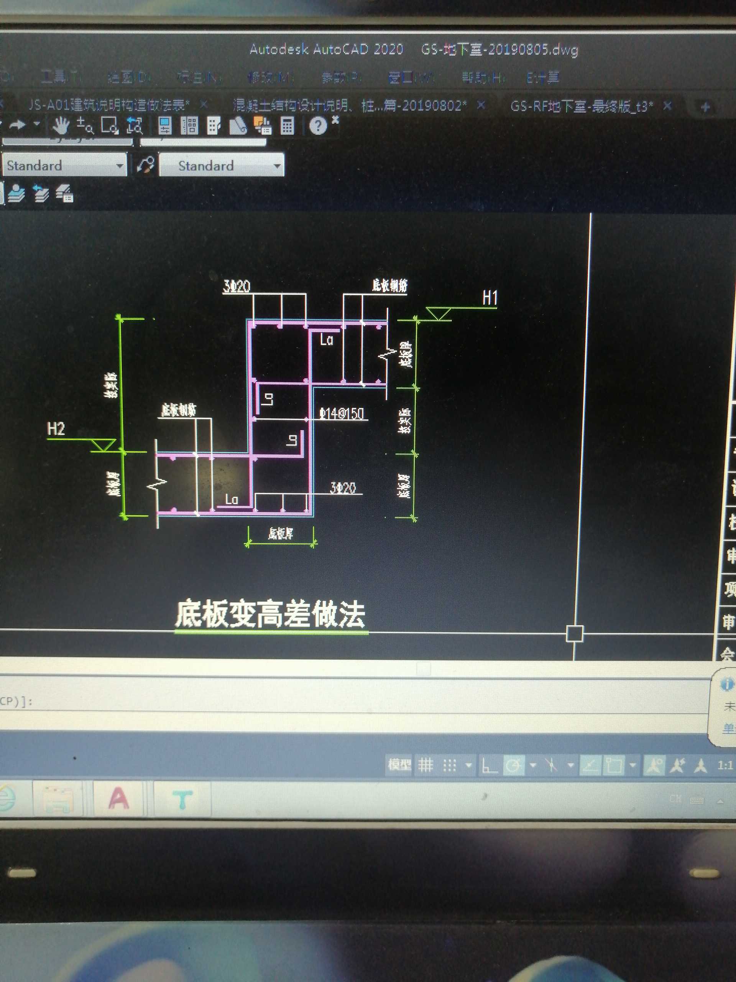
Task: Show hidden system tray icons arrow
Action: 720,801
